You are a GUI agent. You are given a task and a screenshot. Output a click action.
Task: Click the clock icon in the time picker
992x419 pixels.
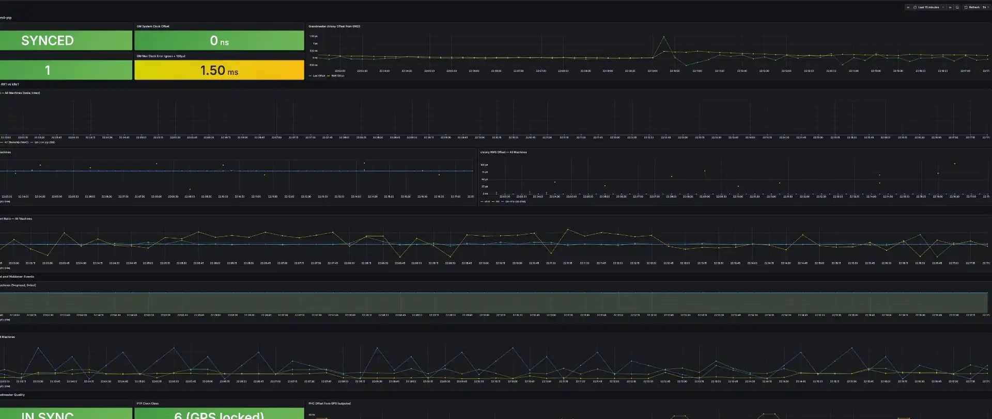pos(915,7)
